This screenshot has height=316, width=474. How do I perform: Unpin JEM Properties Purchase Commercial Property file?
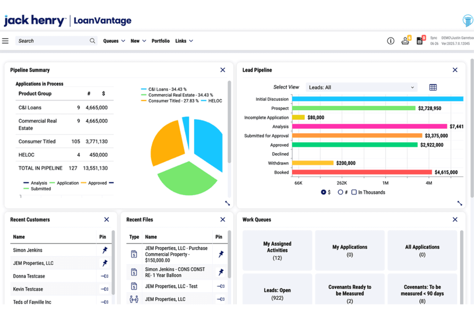point(221,254)
